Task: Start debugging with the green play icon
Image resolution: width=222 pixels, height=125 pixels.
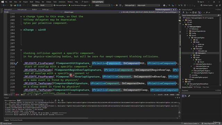Action: point(69,5)
